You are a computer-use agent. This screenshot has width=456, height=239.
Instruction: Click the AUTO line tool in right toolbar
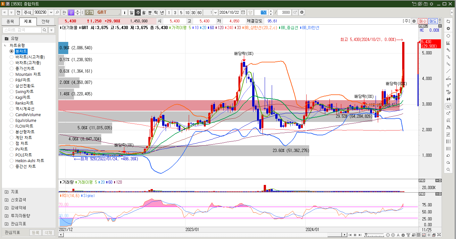point(448,78)
